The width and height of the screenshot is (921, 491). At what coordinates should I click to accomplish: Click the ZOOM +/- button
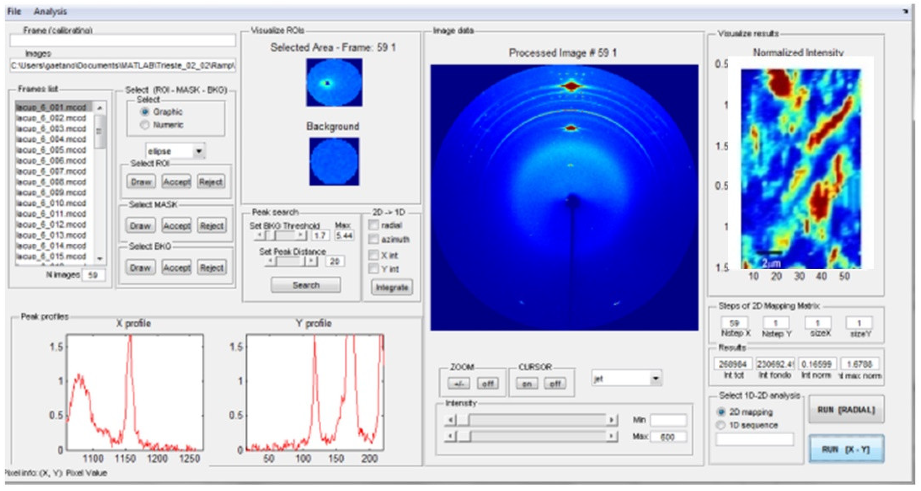click(x=459, y=384)
